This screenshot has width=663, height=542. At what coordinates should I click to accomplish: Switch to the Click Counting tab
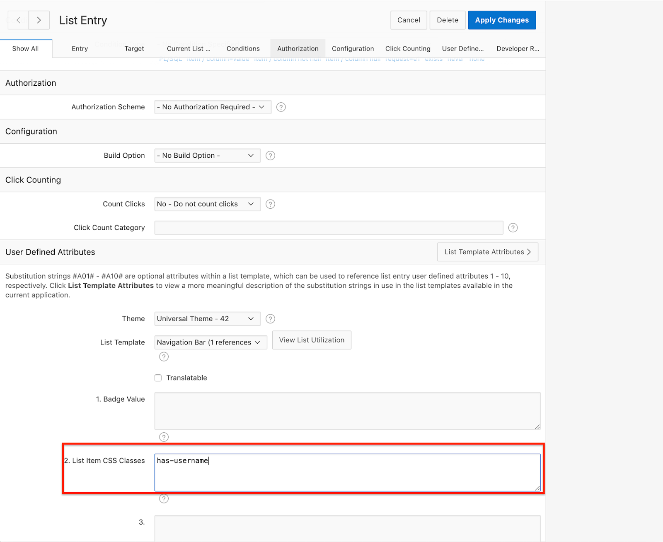point(407,48)
